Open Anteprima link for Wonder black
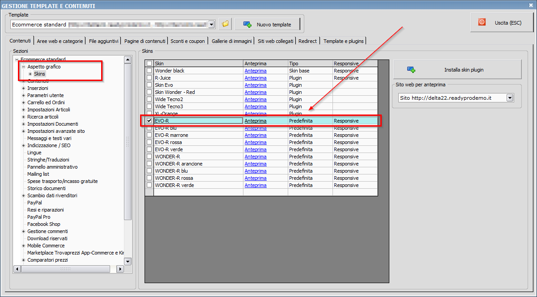537x297 pixels. [256, 71]
